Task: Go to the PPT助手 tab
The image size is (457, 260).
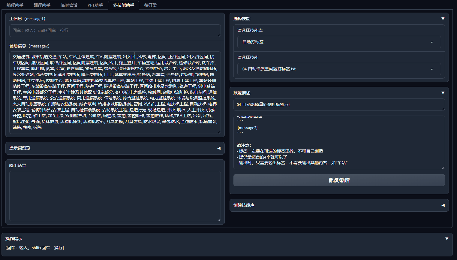Action: point(95,5)
